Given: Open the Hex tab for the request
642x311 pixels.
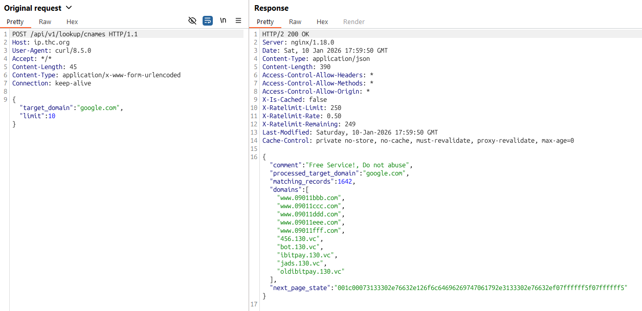Looking at the screenshot, I should [72, 21].
